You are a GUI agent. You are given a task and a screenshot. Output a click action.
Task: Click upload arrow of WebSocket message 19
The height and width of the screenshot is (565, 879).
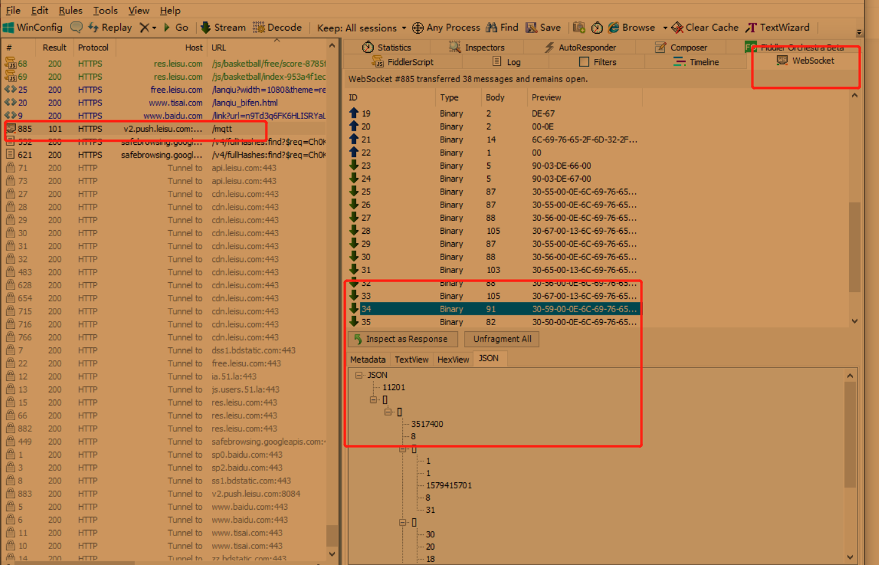click(x=354, y=113)
